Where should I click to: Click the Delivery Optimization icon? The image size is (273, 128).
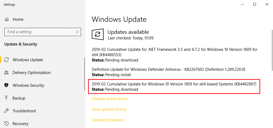tap(7, 73)
